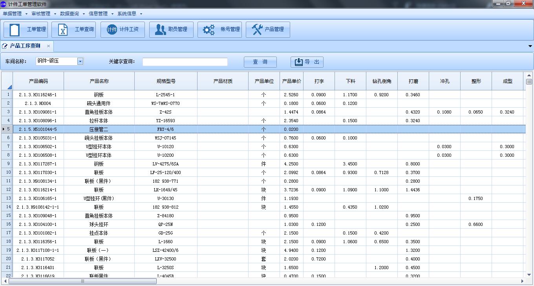Open the tab list dropdown arrow
The height and width of the screenshot is (286, 534).
pyautogui.click(x=530, y=46)
